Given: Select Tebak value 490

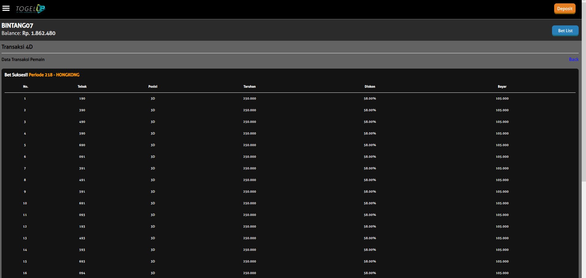Looking at the screenshot, I should 82,122.
